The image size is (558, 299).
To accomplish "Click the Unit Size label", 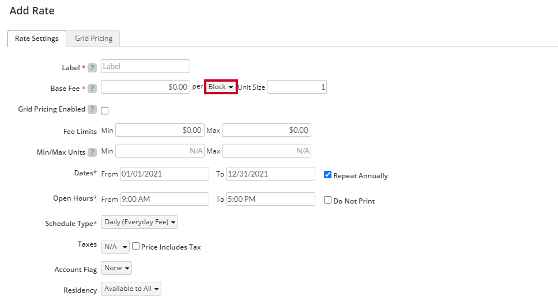I will (x=251, y=87).
